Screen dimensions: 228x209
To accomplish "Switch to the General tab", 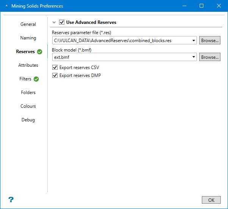I will pyautogui.click(x=28, y=24).
